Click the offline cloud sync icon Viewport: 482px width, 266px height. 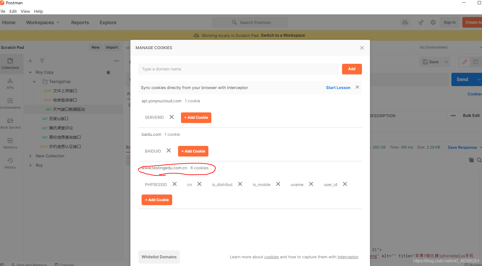coord(405,22)
